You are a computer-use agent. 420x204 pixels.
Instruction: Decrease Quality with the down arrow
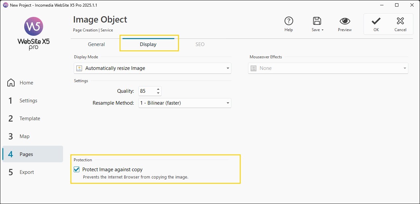click(158, 93)
